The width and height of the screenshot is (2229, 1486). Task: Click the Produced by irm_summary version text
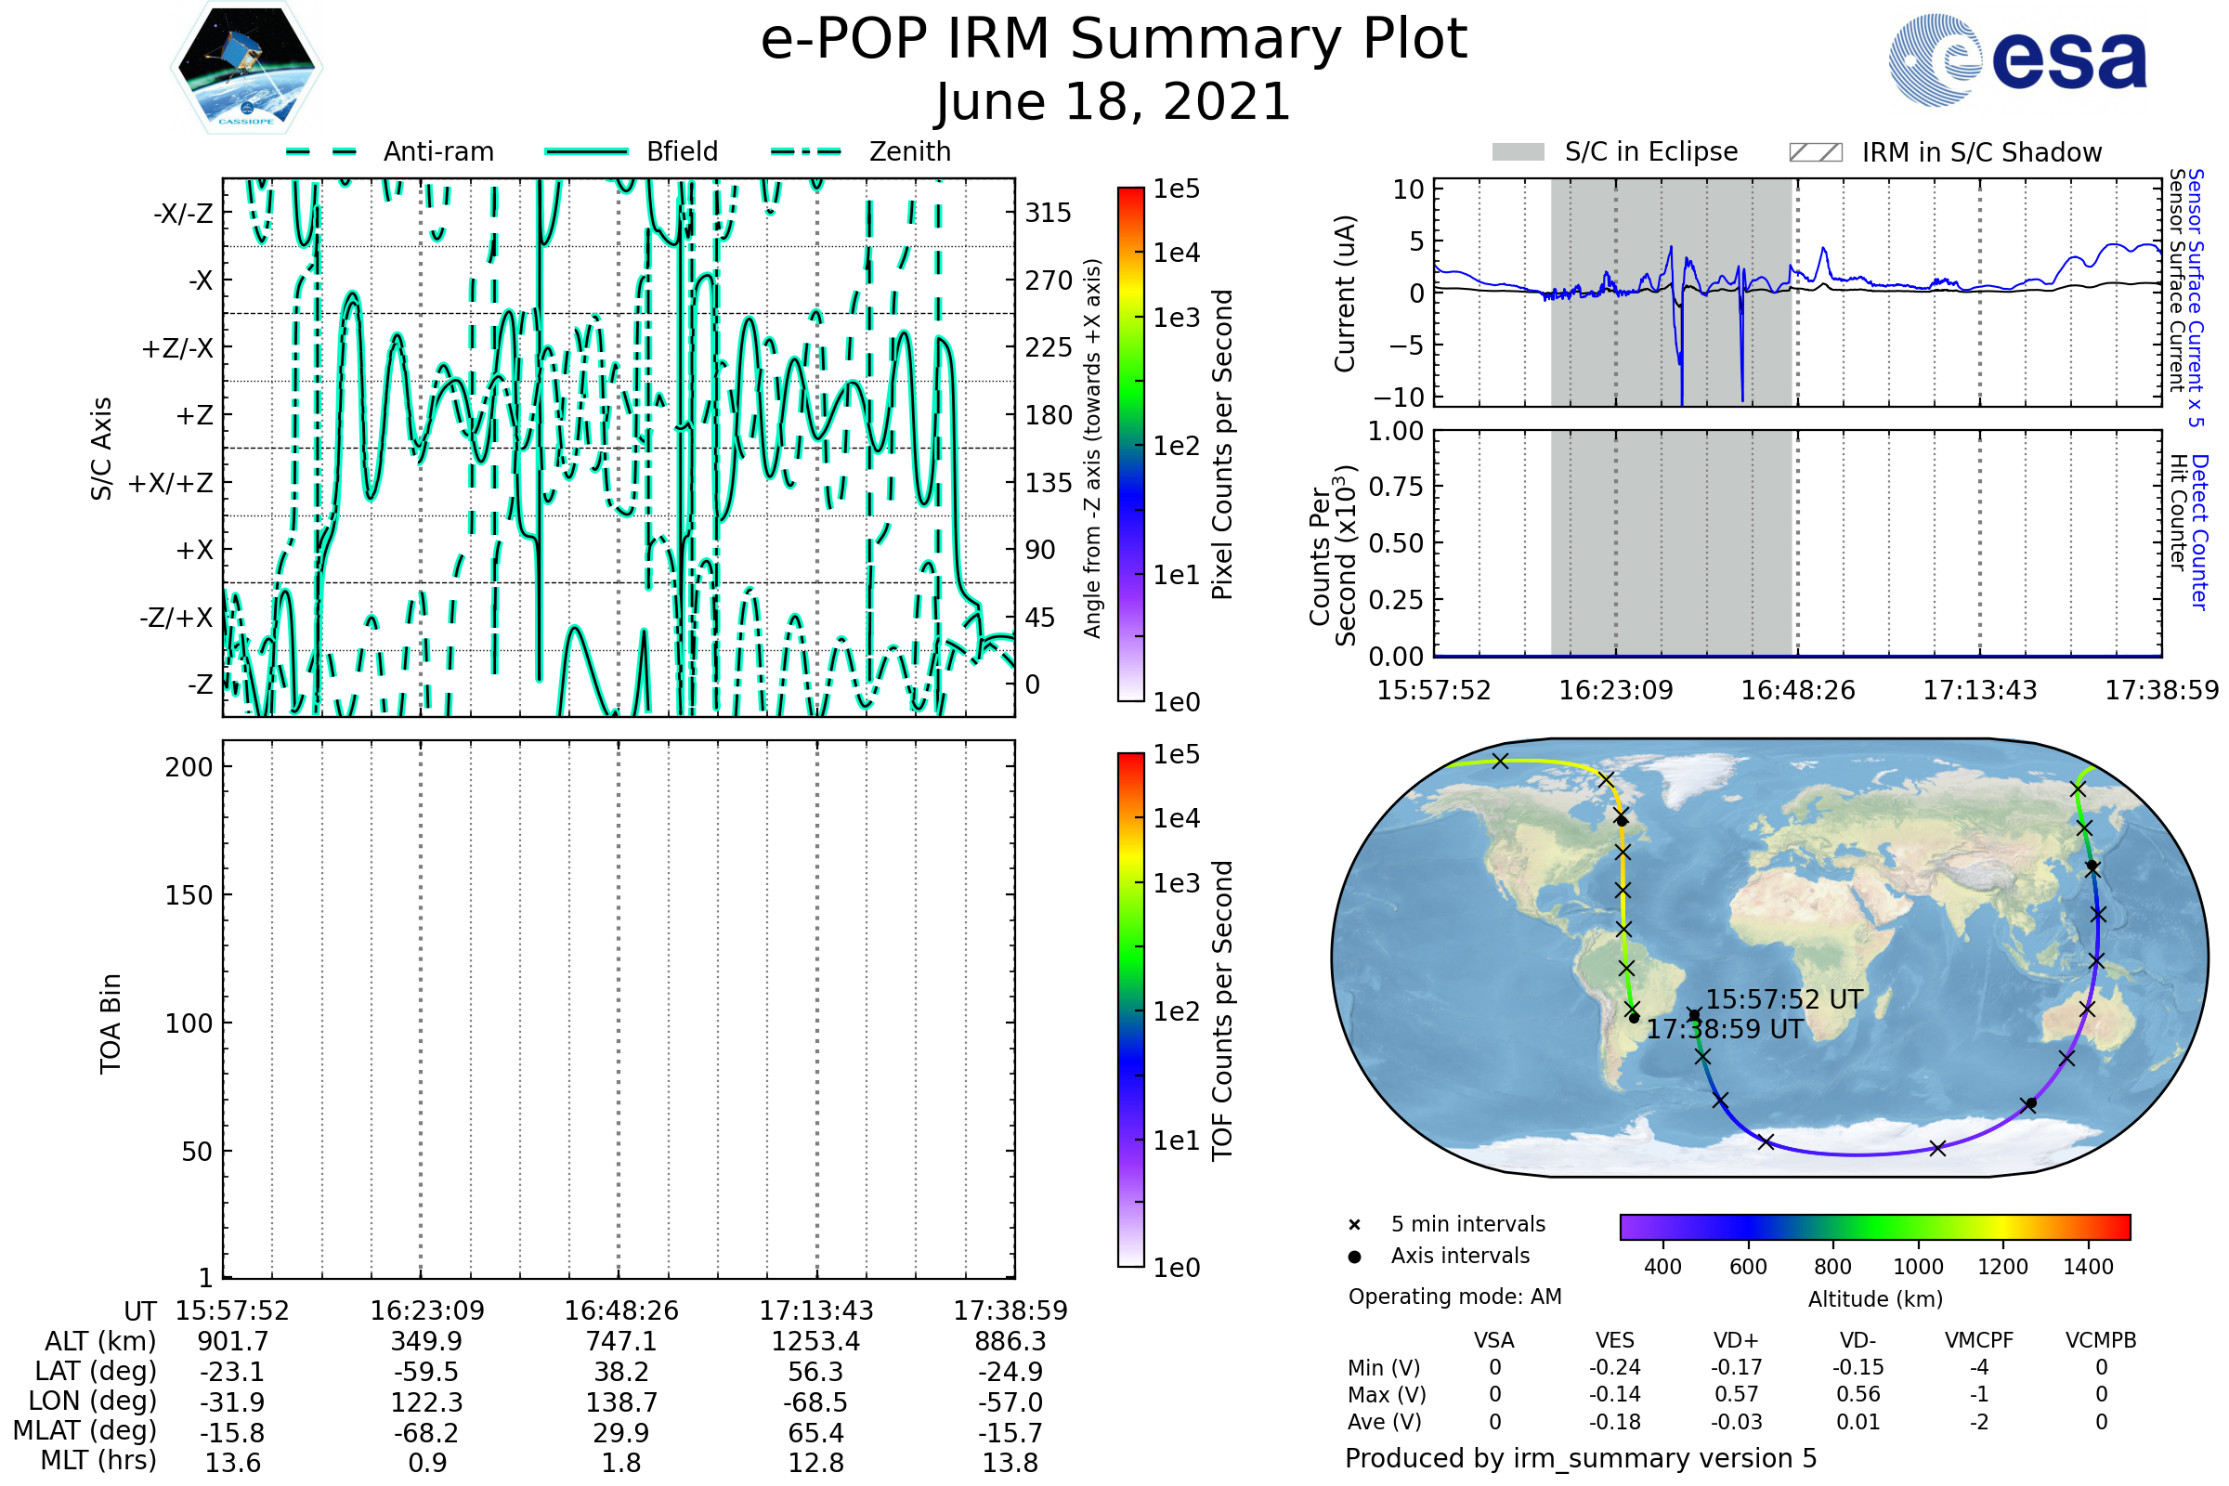click(x=1581, y=1458)
